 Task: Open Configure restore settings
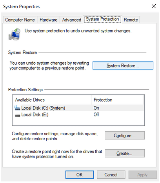pyautogui.click(x=125, y=136)
